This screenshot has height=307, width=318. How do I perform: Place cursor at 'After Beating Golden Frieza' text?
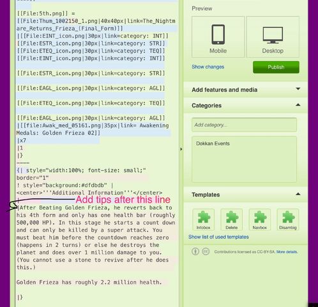point(64,208)
